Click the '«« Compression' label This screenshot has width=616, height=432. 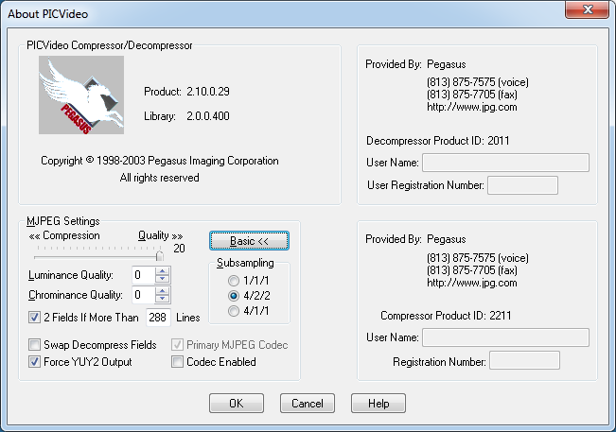(64, 235)
